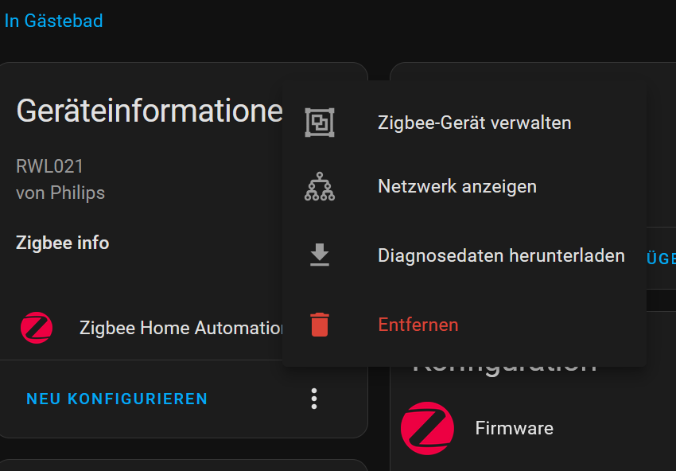This screenshot has width=676, height=471.
Task: Click the Firmware entry label
Action: (514, 428)
